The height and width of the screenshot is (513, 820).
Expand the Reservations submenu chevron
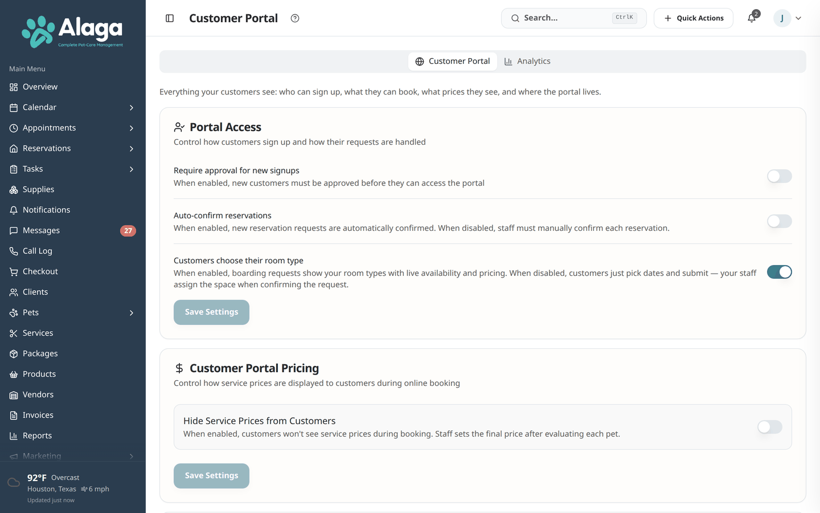(132, 149)
